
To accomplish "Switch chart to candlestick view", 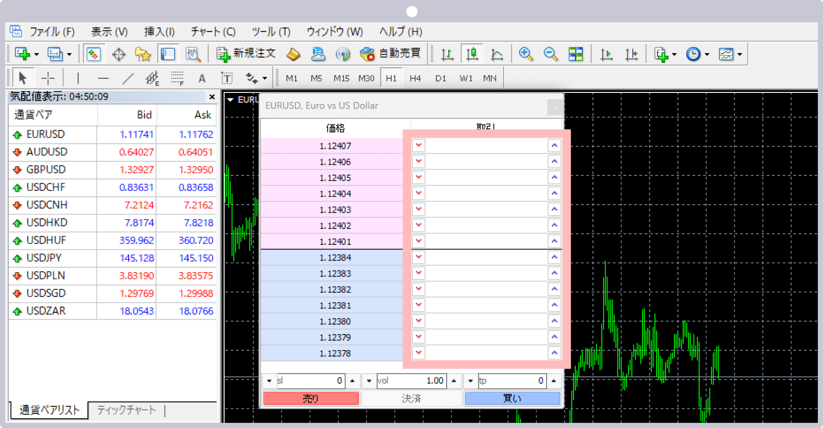I will 472,54.
